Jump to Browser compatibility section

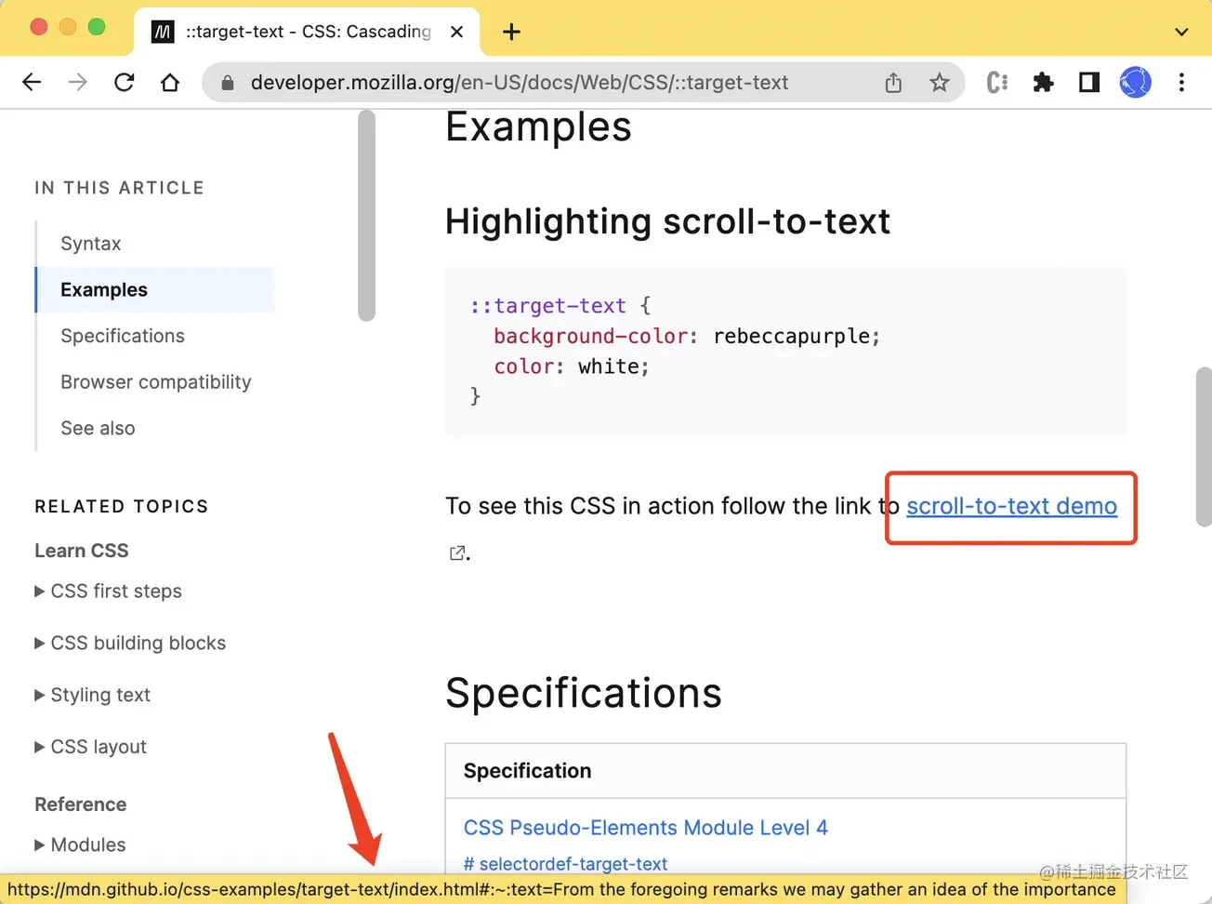point(156,382)
